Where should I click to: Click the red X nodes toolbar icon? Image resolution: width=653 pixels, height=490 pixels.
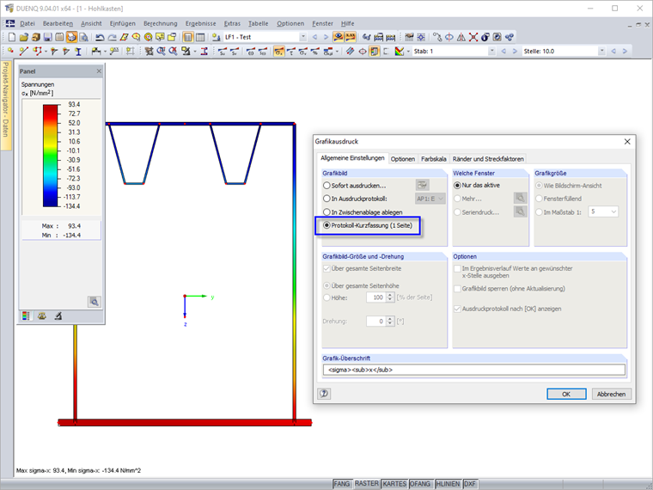[473, 37]
